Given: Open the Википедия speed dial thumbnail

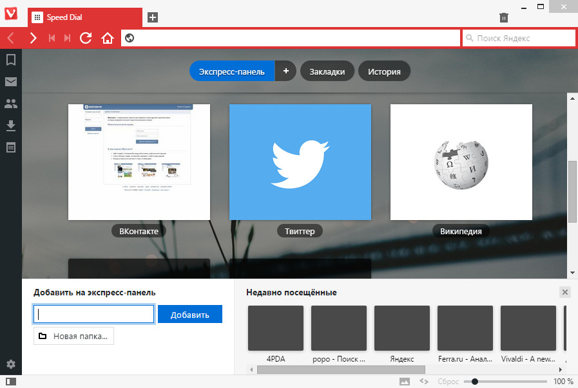Looking at the screenshot, I should click(461, 162).
